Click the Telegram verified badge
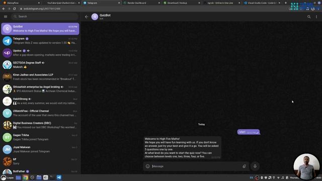 [27, 39]
